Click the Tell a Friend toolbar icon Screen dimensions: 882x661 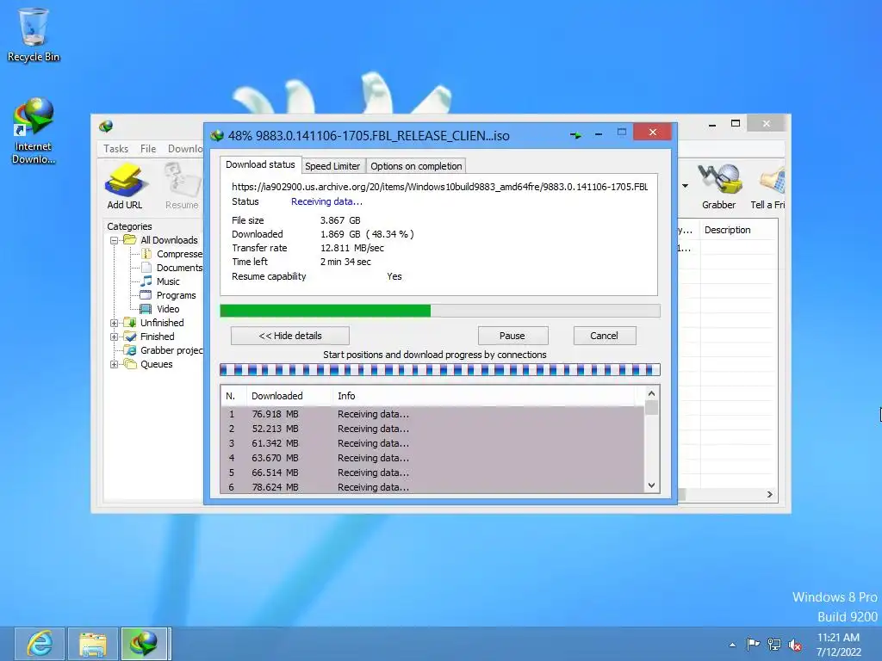768,186
